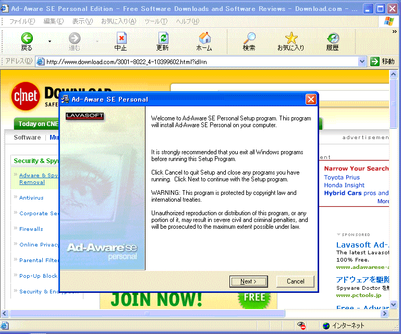Open the ツール(T) menu
The width and height of the screenshot is (401, 334).
[x=156, y=21]
